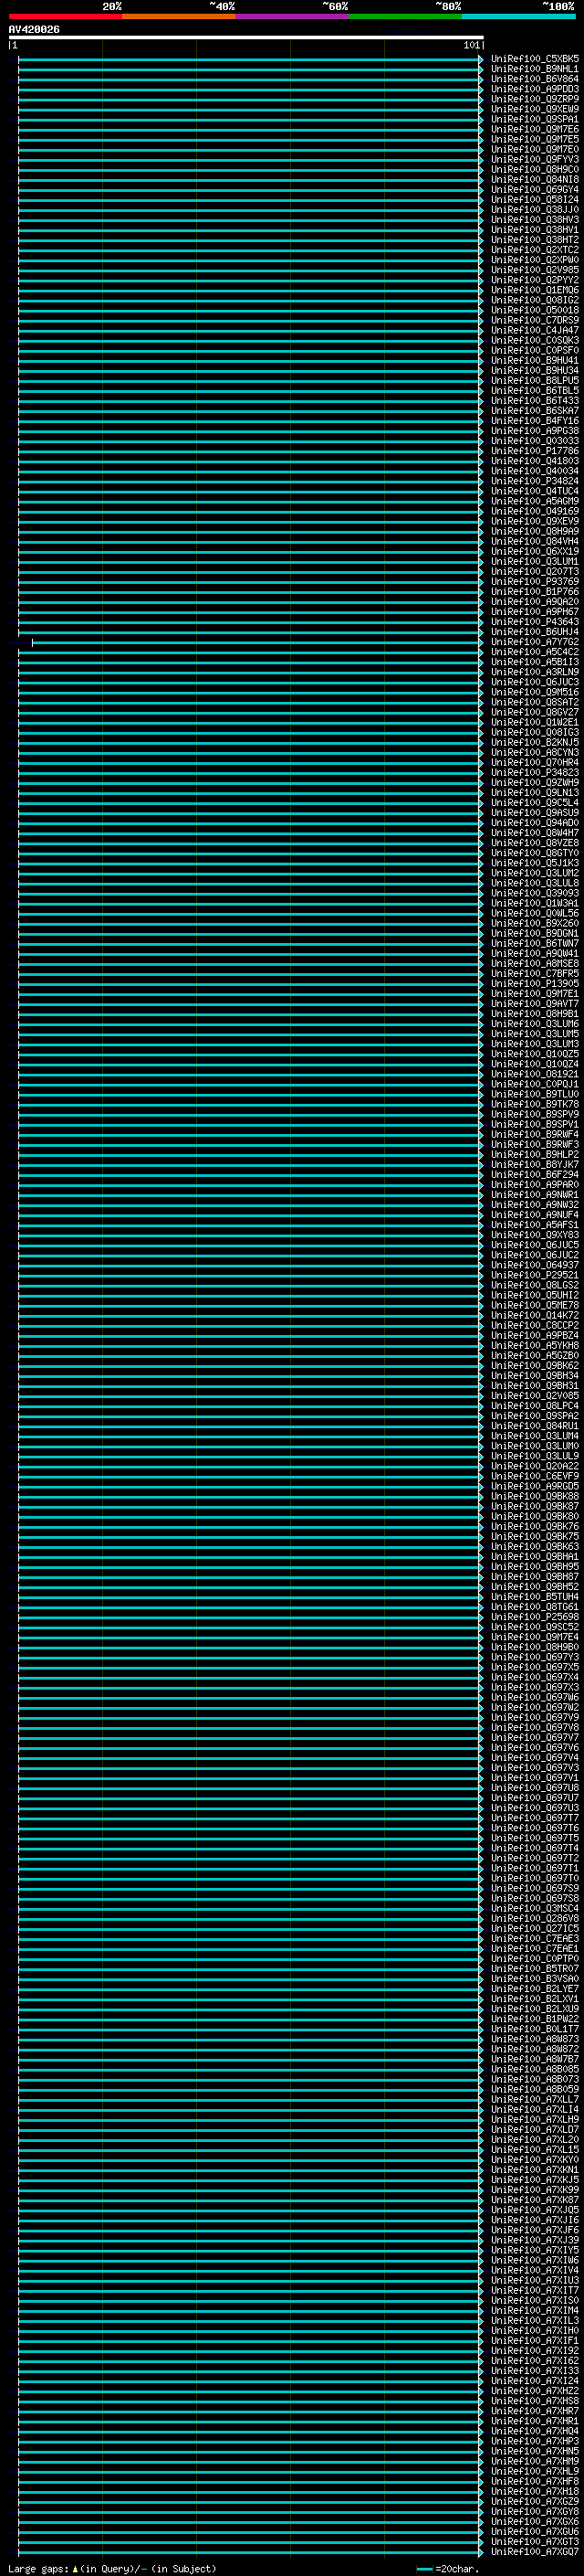Click the white query sequence bar
The width and height of the screenshot is (584, 2576).
click(x=246, y=38)
